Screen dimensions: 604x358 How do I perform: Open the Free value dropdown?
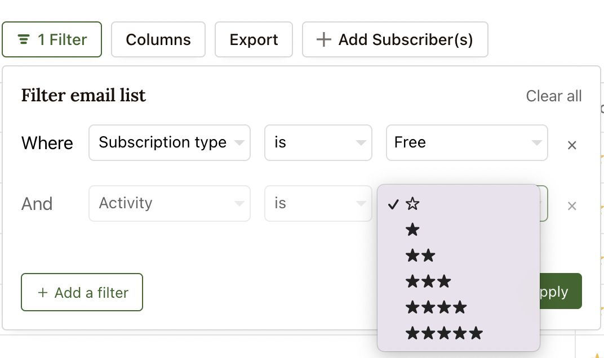click(467, 142)
